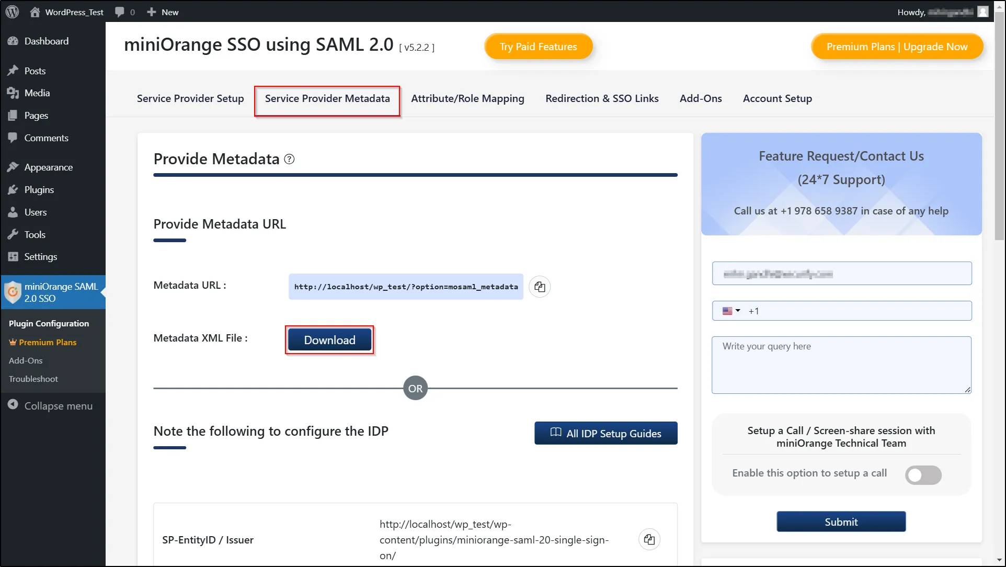Click the Metadata URL text field

tap(406, 287)
